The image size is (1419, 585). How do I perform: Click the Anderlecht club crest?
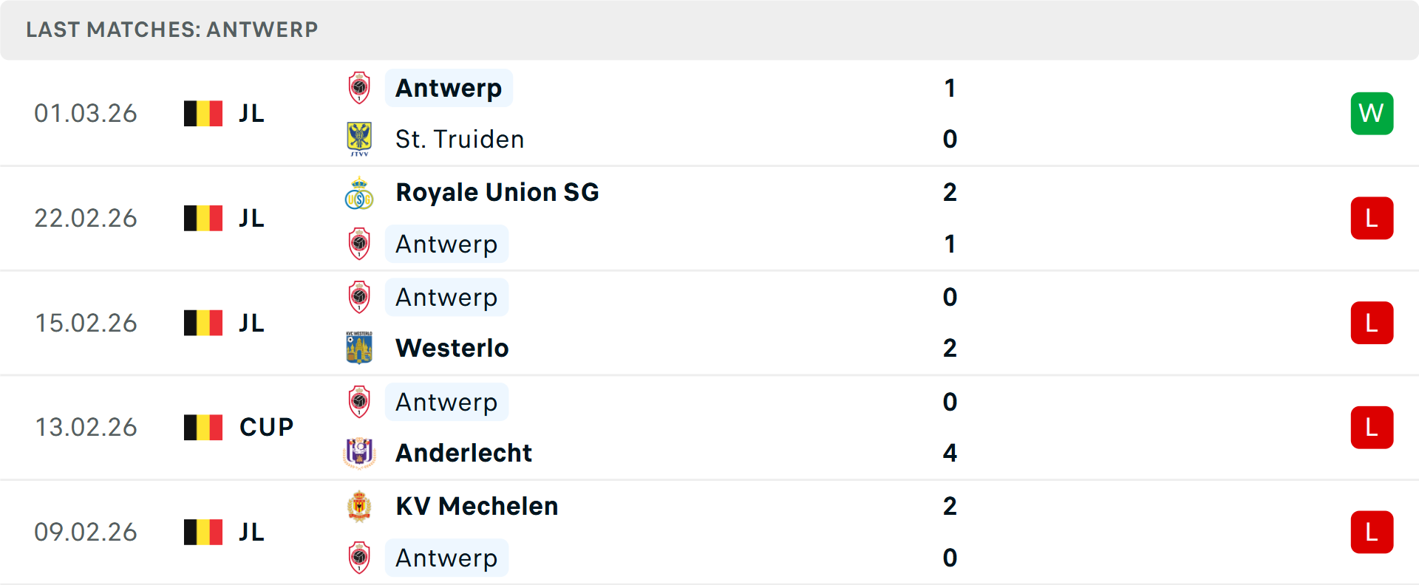point(359,453)
